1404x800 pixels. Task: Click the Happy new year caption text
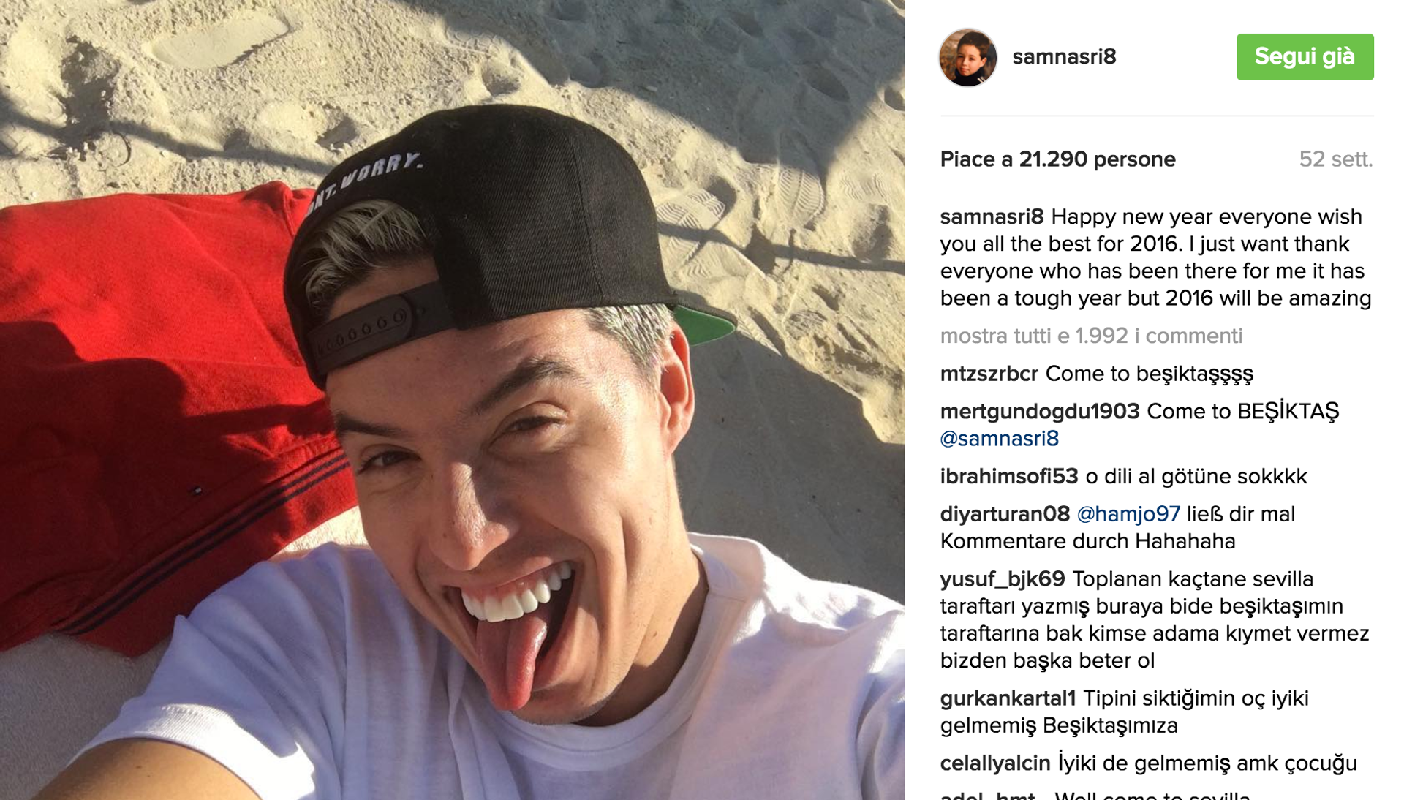(1155, 257)
